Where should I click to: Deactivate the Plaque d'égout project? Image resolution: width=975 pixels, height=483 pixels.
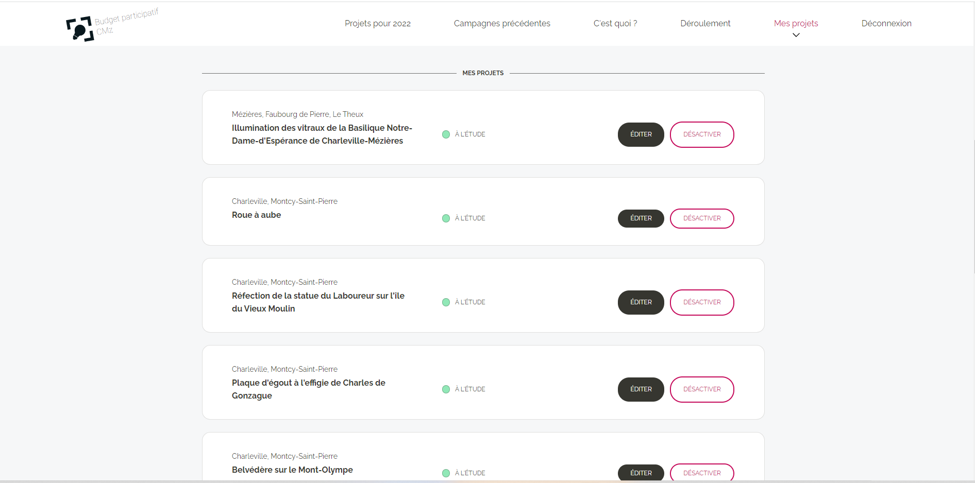[702, 389]
